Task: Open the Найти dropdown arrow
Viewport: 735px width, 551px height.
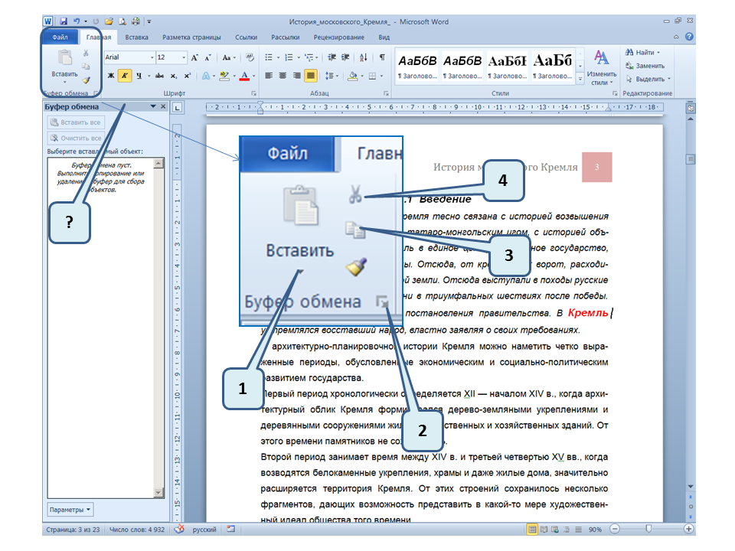Action: [x=658, y=53]
